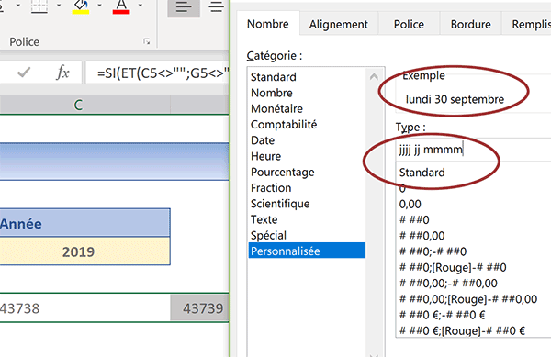The width and height of the screenshot is (551, 357).
Task: Switch to the Police tab
Action: pos(409,24)
